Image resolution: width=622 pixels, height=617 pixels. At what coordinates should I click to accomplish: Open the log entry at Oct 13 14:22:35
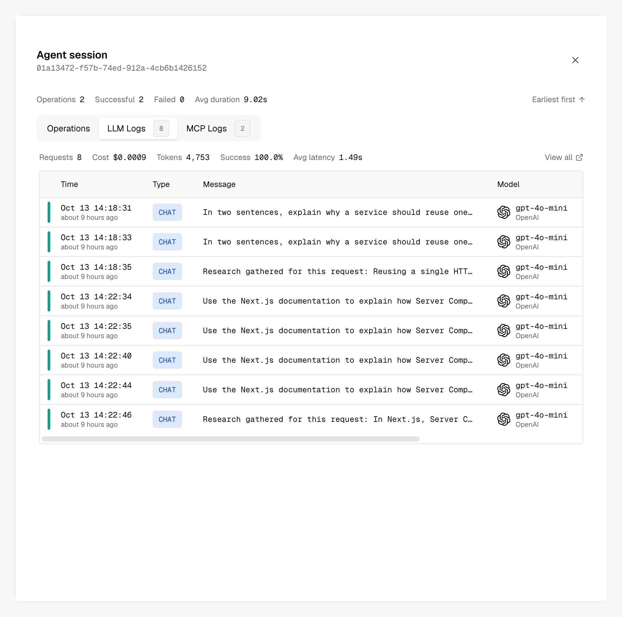[311, 331]
